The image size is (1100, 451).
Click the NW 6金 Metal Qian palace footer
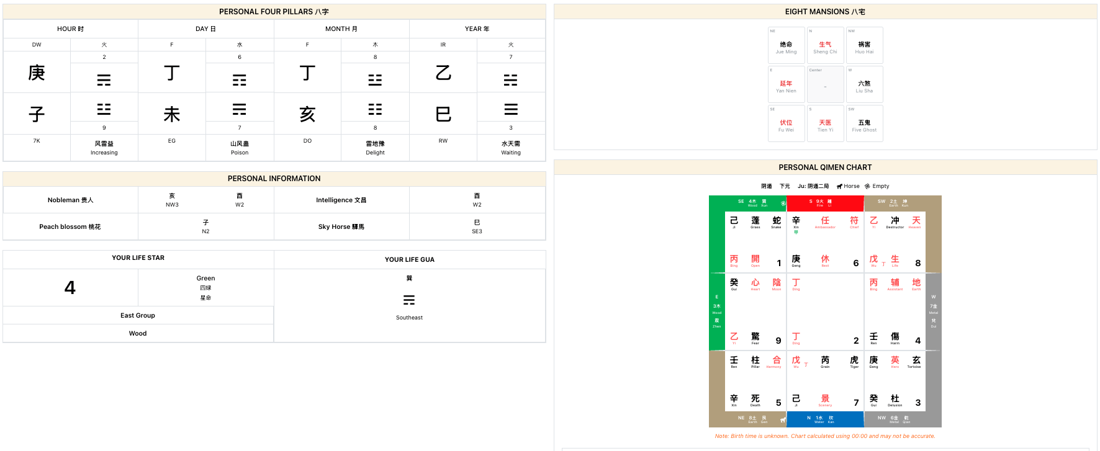(x=903, y=419)
